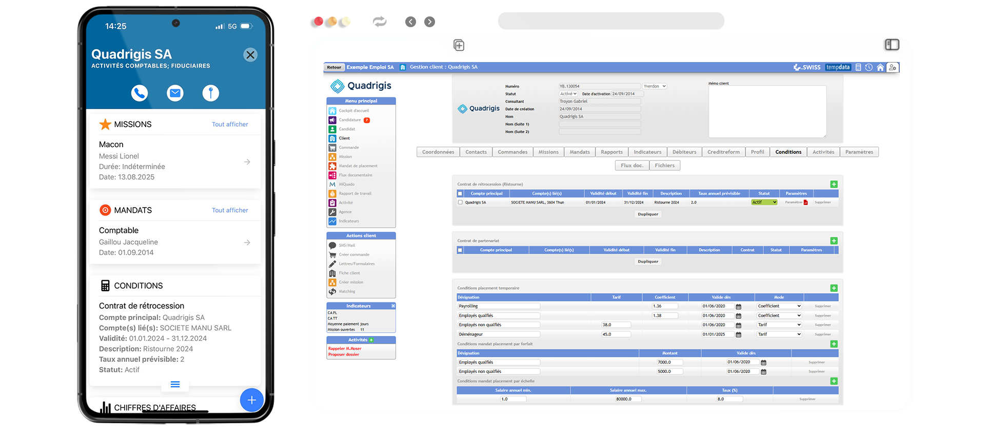This screenshot has height=430, width=985.
Task: Click the home icon in top bar
Action: (x=880, y=67)
